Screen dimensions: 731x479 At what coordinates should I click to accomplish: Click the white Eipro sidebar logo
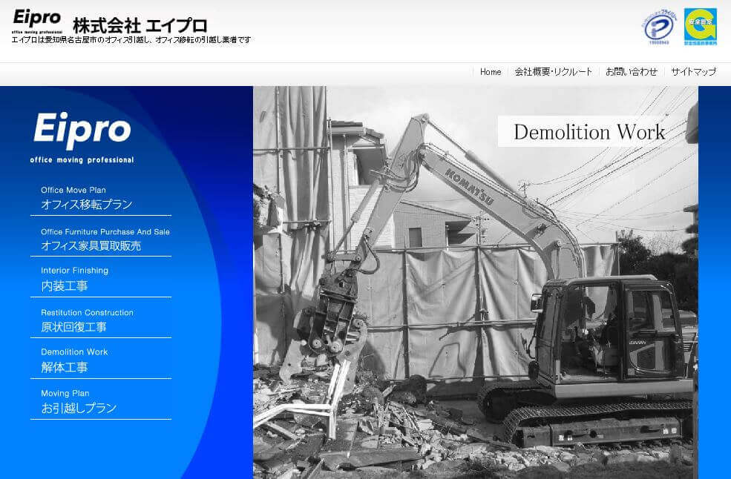click(x=82, y=131)
